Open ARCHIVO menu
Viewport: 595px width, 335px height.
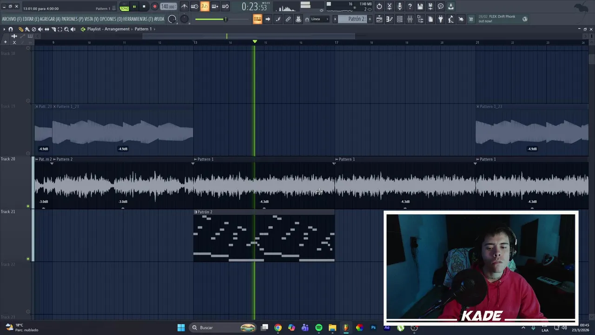12,19
